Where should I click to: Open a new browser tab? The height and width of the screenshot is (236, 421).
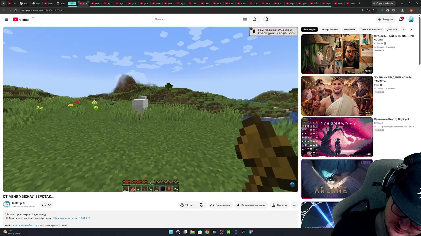tap(359, 3)
